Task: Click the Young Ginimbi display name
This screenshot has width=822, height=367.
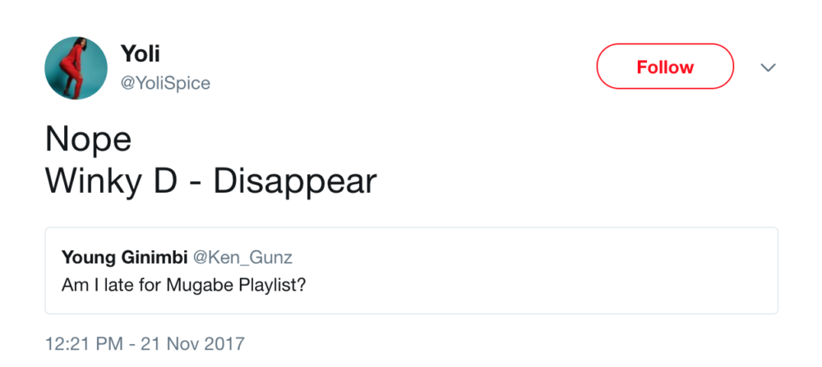Action: coord(123,258)
